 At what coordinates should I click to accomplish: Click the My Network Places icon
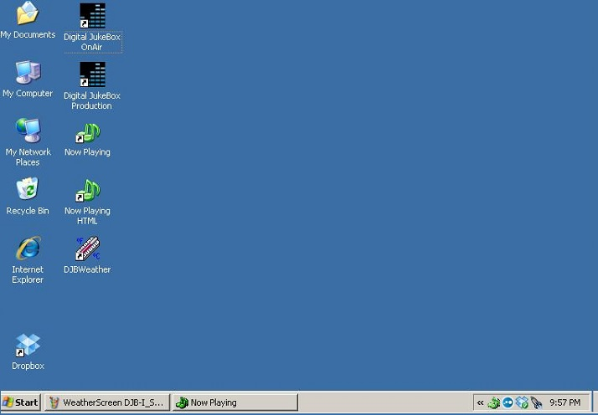[28, 131]
